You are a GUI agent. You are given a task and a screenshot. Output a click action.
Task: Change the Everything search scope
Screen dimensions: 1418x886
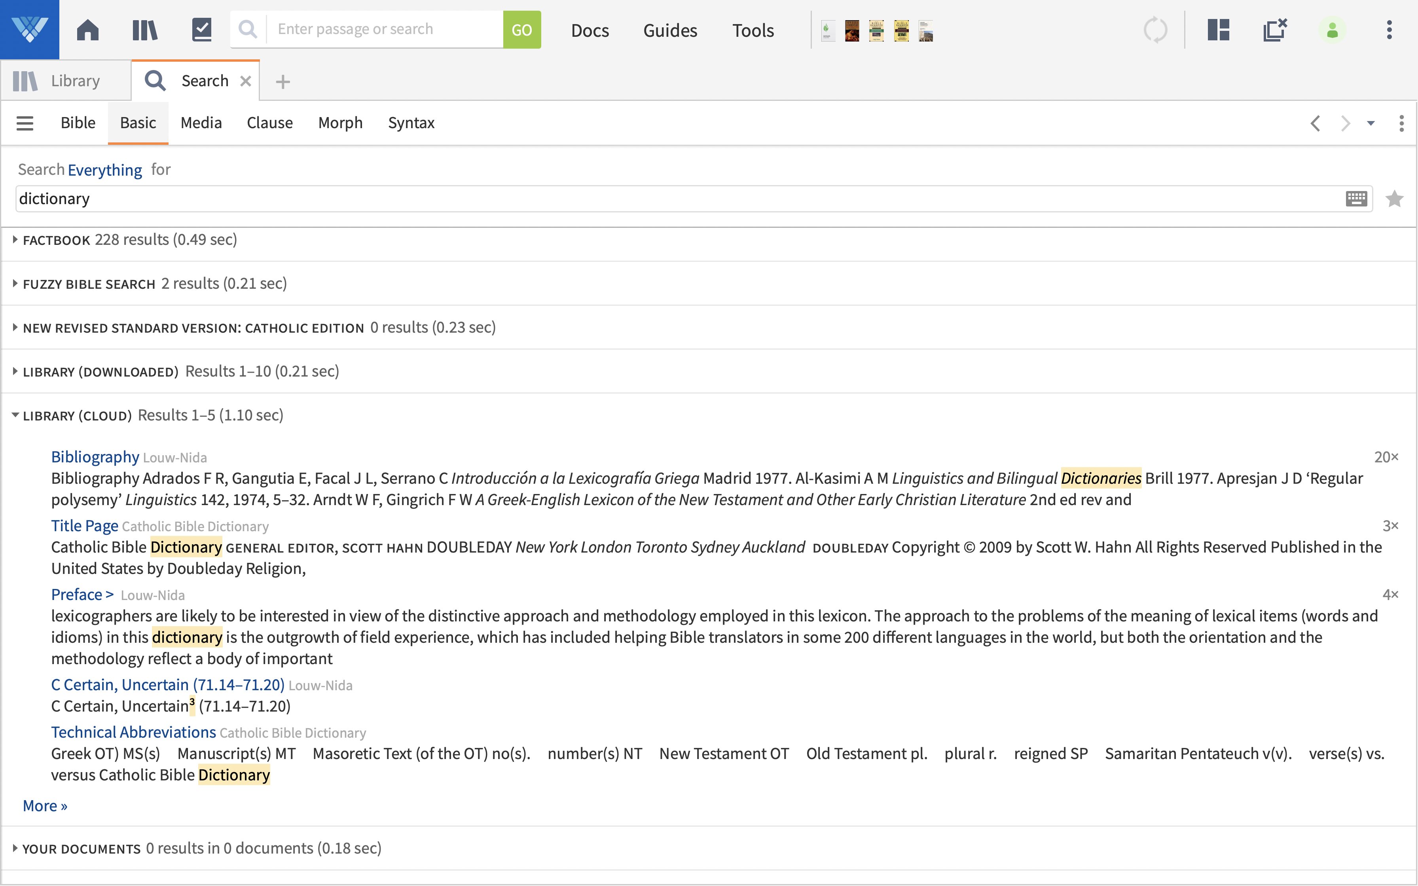[x=105, y=170]
